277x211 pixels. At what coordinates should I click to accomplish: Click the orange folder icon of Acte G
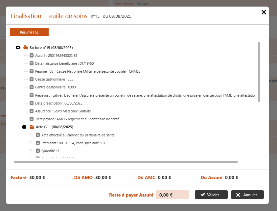coord(32,127)
